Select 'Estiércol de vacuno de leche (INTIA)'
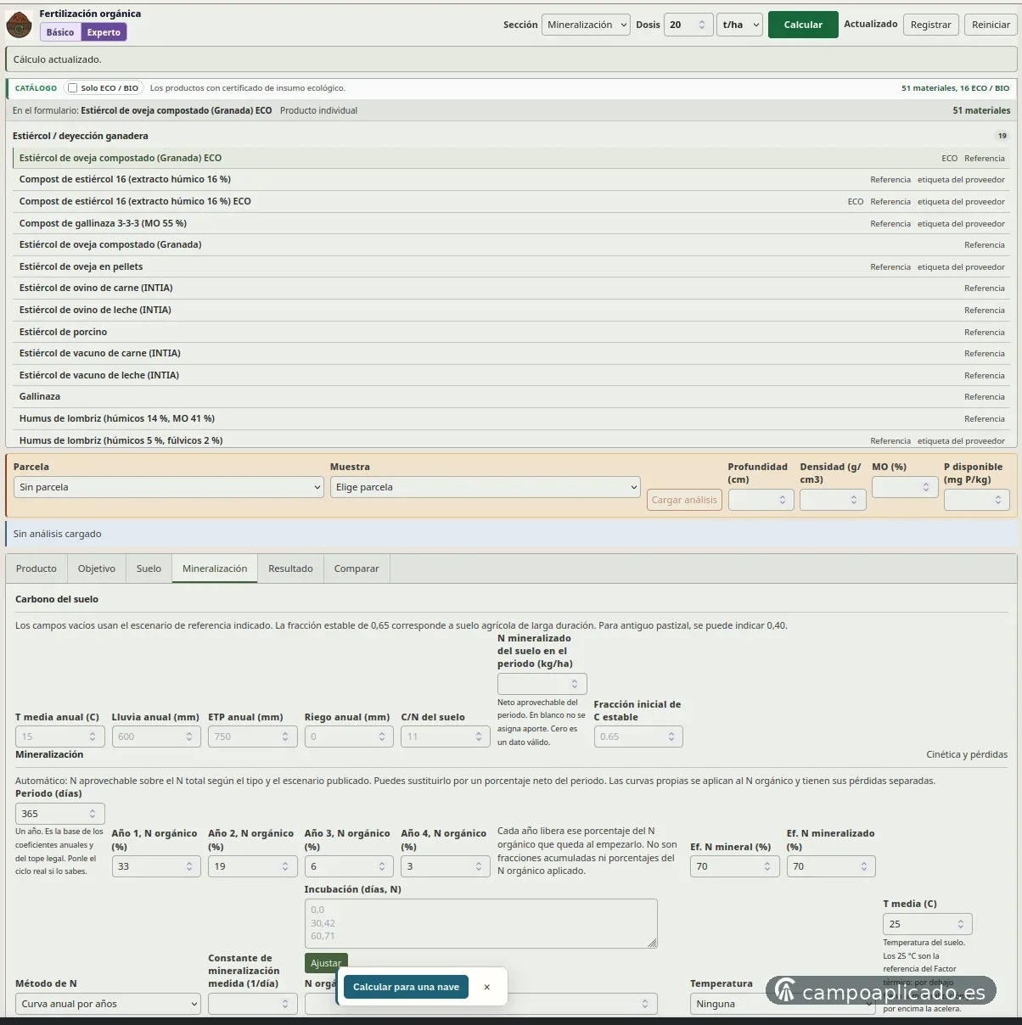 512,375
